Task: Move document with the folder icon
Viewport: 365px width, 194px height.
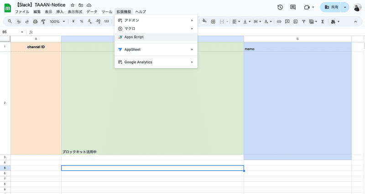Action: coord(81,5)
